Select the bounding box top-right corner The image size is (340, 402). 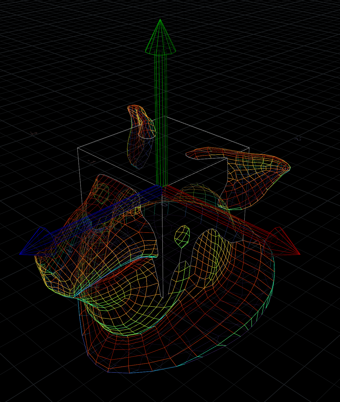(x=249, y=148)
